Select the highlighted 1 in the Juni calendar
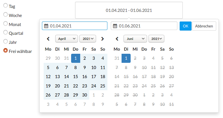Viewport: 223px width, 118px height. (126, 58)
